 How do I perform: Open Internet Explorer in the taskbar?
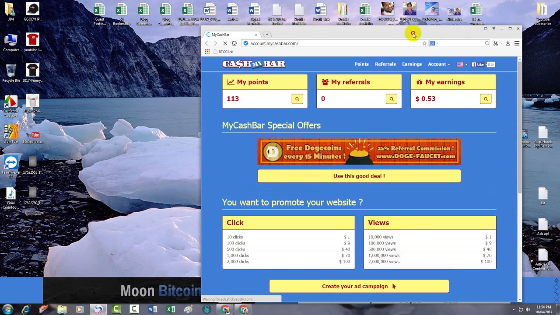tap(26, 309)
